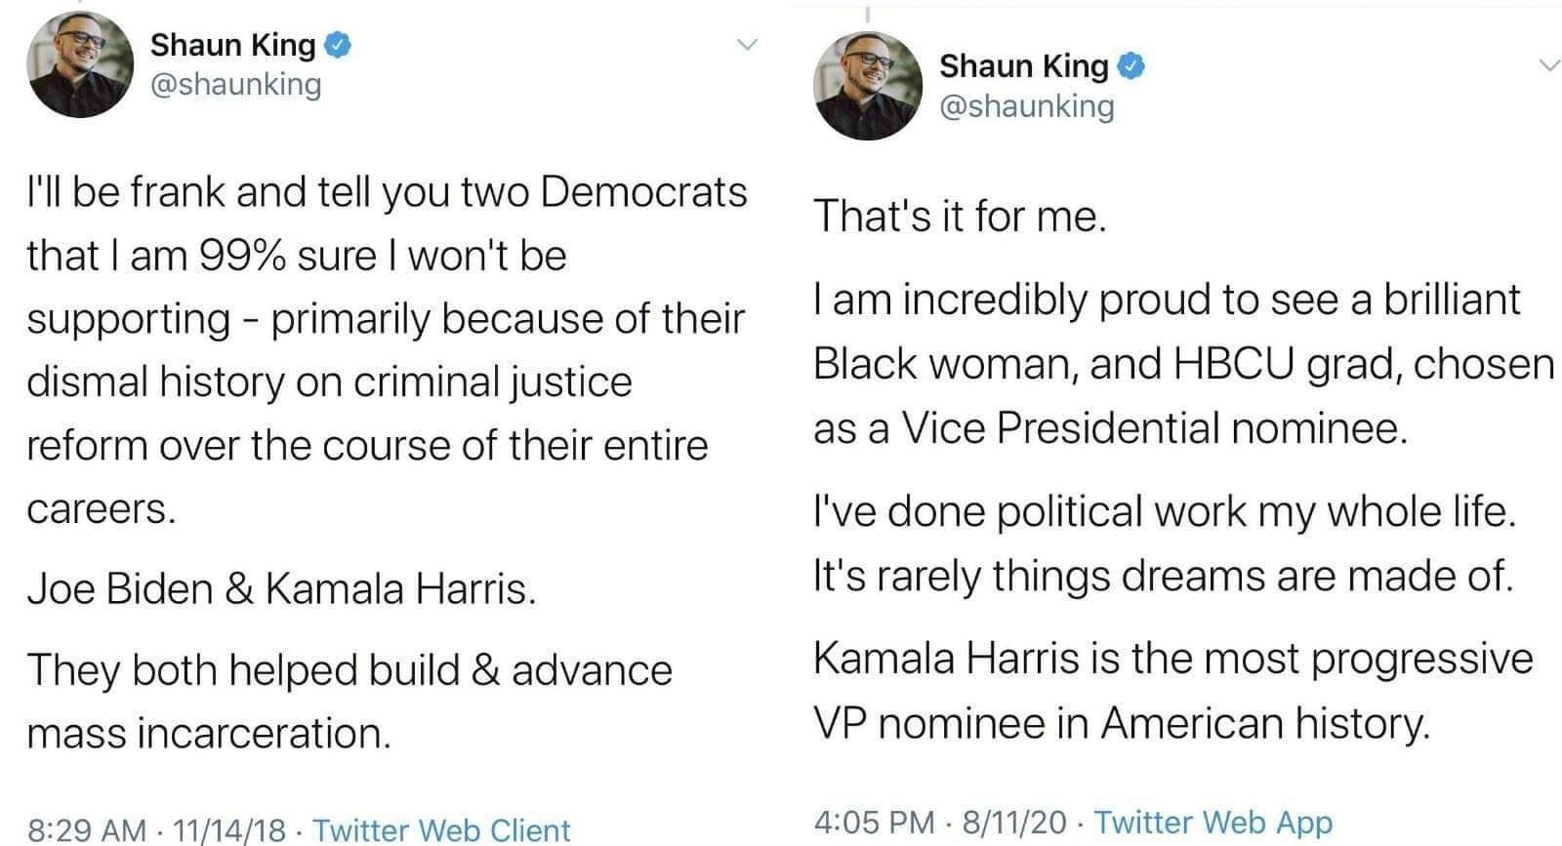Open the left tweet's profile avatar
Viewport: 1562px width, 846px height.
click(80, 64)
